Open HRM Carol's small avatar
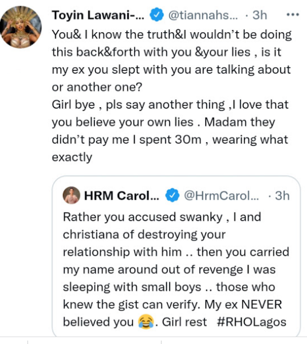307x344 pixels. click(x=72, y=196)
